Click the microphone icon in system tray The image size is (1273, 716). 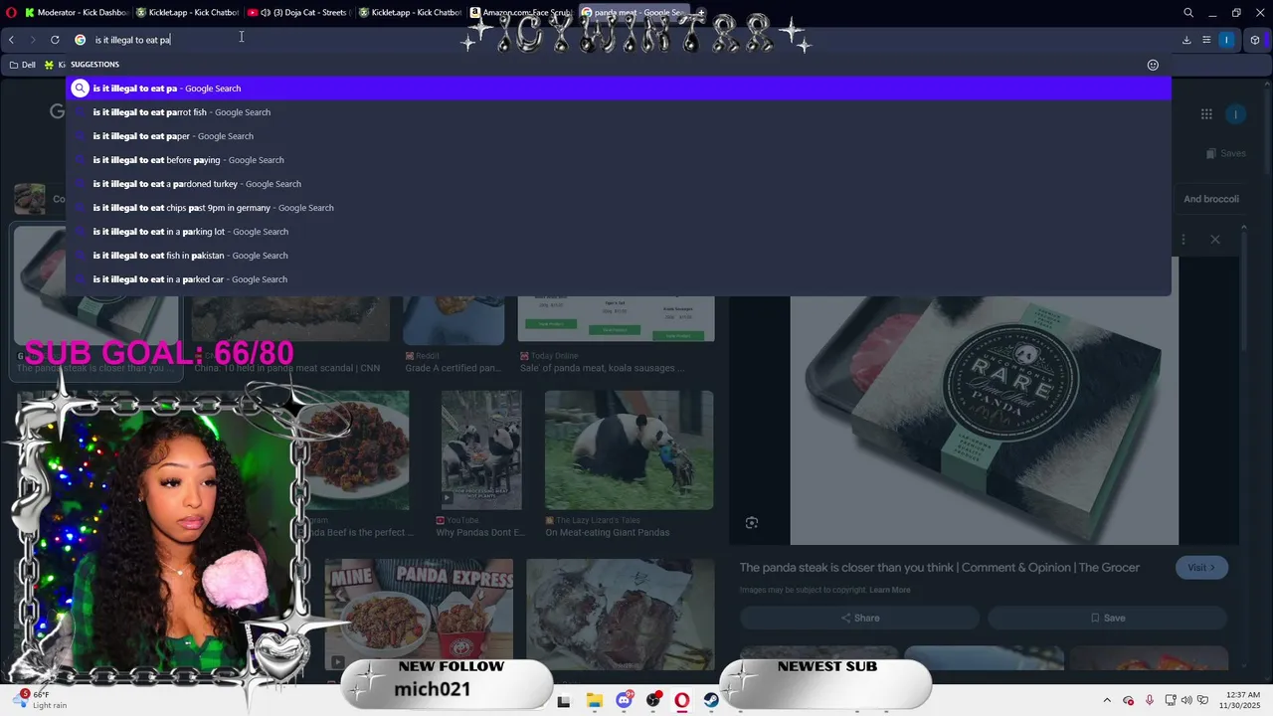tap(1150, 701)
